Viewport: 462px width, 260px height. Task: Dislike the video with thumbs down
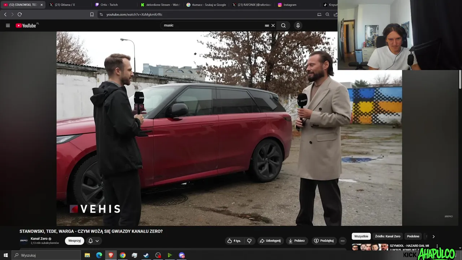pos(249,241)
